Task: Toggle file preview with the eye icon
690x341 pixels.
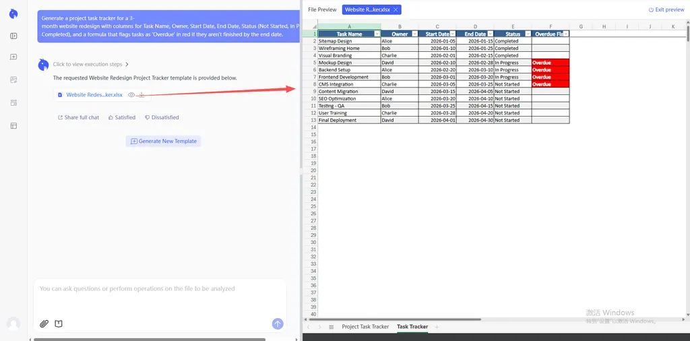Action: (x=131, y=94)
